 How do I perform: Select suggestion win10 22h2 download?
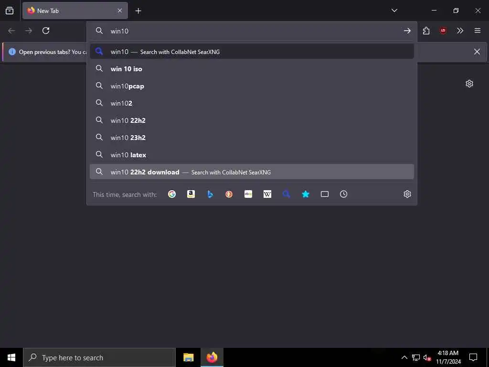point(252,172)
